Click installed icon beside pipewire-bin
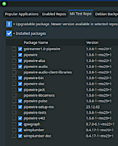The height and width of the screenshot is (146, 118). coord(20,78)
